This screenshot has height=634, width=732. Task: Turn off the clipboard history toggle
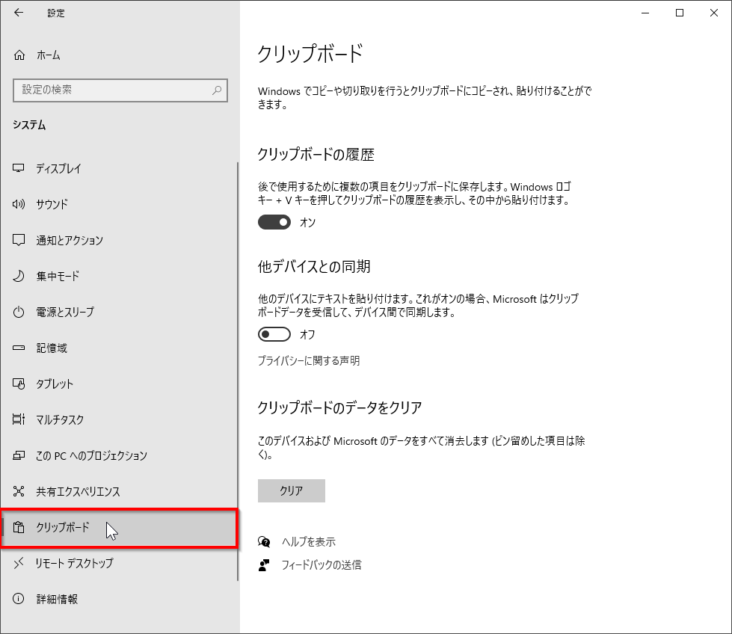274,222
